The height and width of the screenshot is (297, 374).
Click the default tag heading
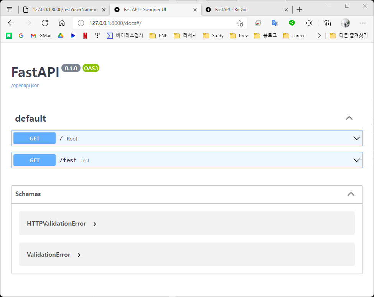tap(31, 118)
